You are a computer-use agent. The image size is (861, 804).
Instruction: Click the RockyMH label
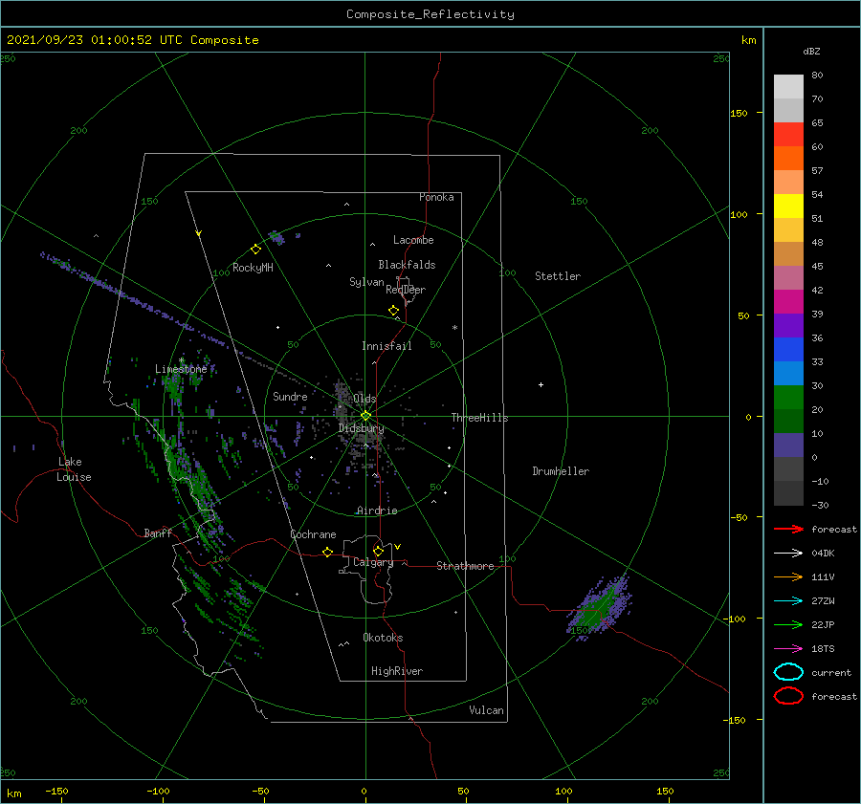tap(253, 268)
